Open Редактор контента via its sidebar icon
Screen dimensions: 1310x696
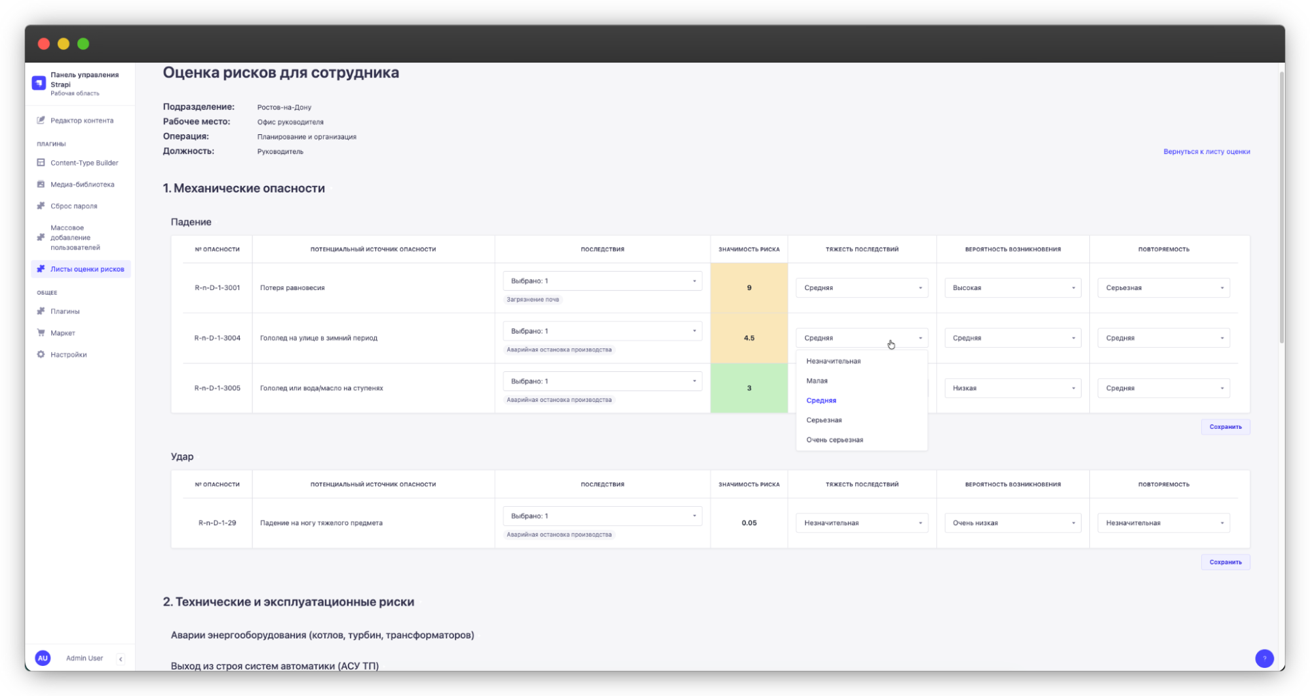pyautogui.click(x=41, y=120)
